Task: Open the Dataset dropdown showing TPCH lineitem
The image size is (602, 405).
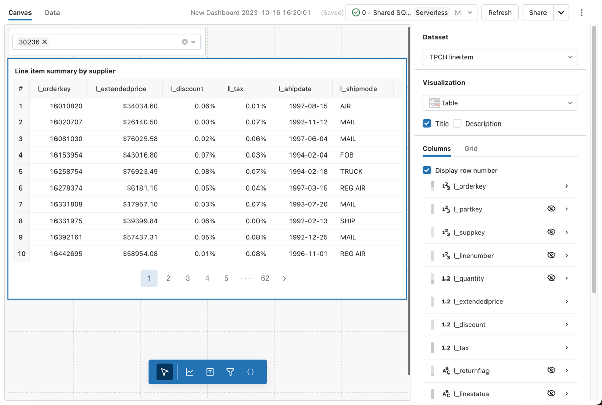Action: [x=500, y=57]
